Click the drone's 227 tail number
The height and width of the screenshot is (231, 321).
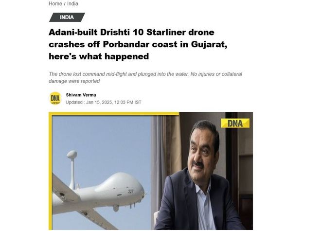tap(131, 192)
